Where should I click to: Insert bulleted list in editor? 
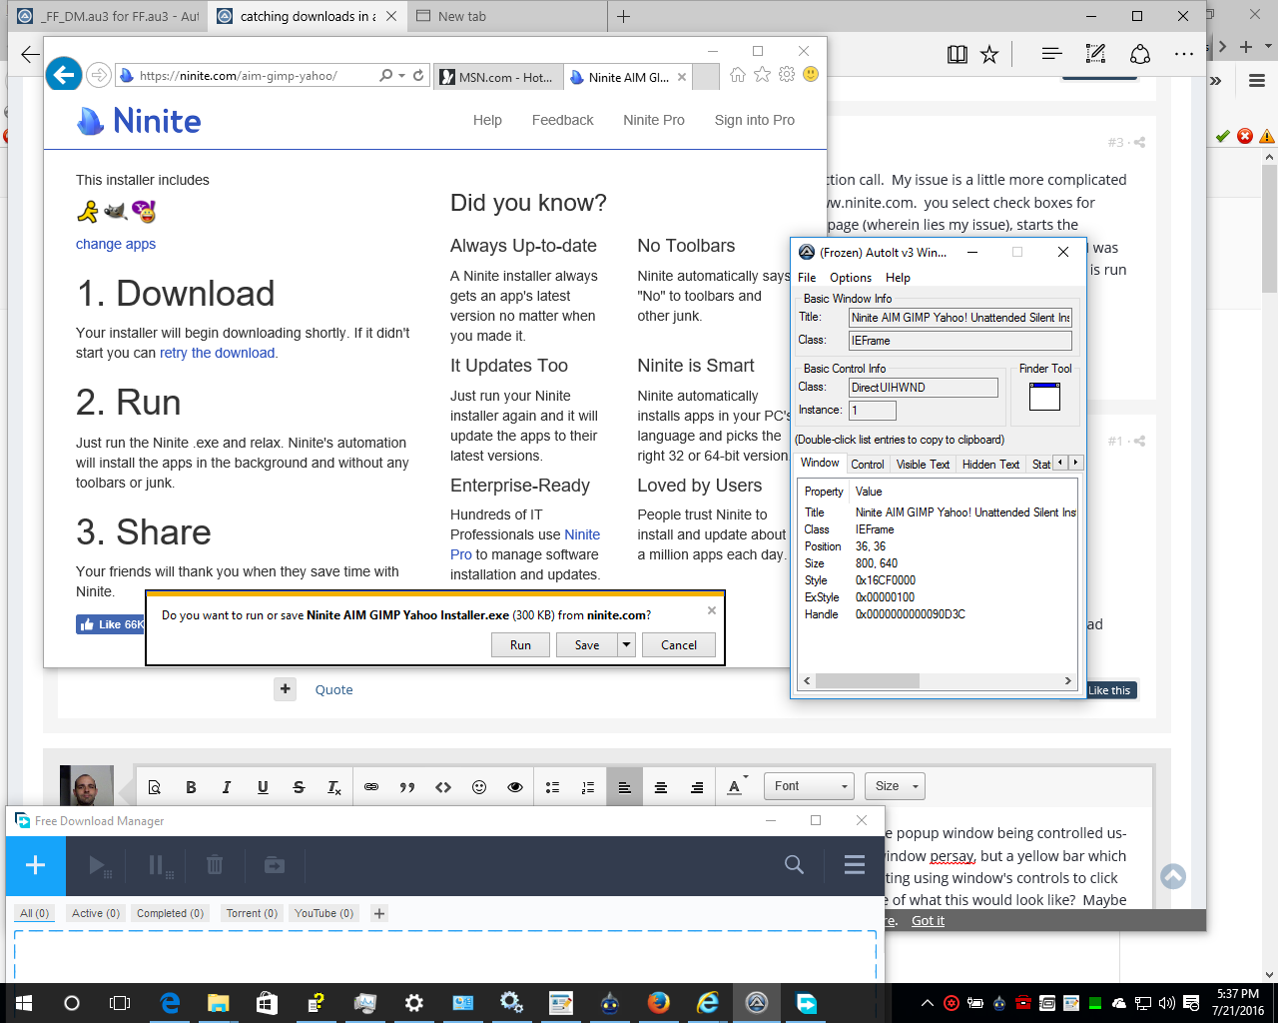(552, 787)
